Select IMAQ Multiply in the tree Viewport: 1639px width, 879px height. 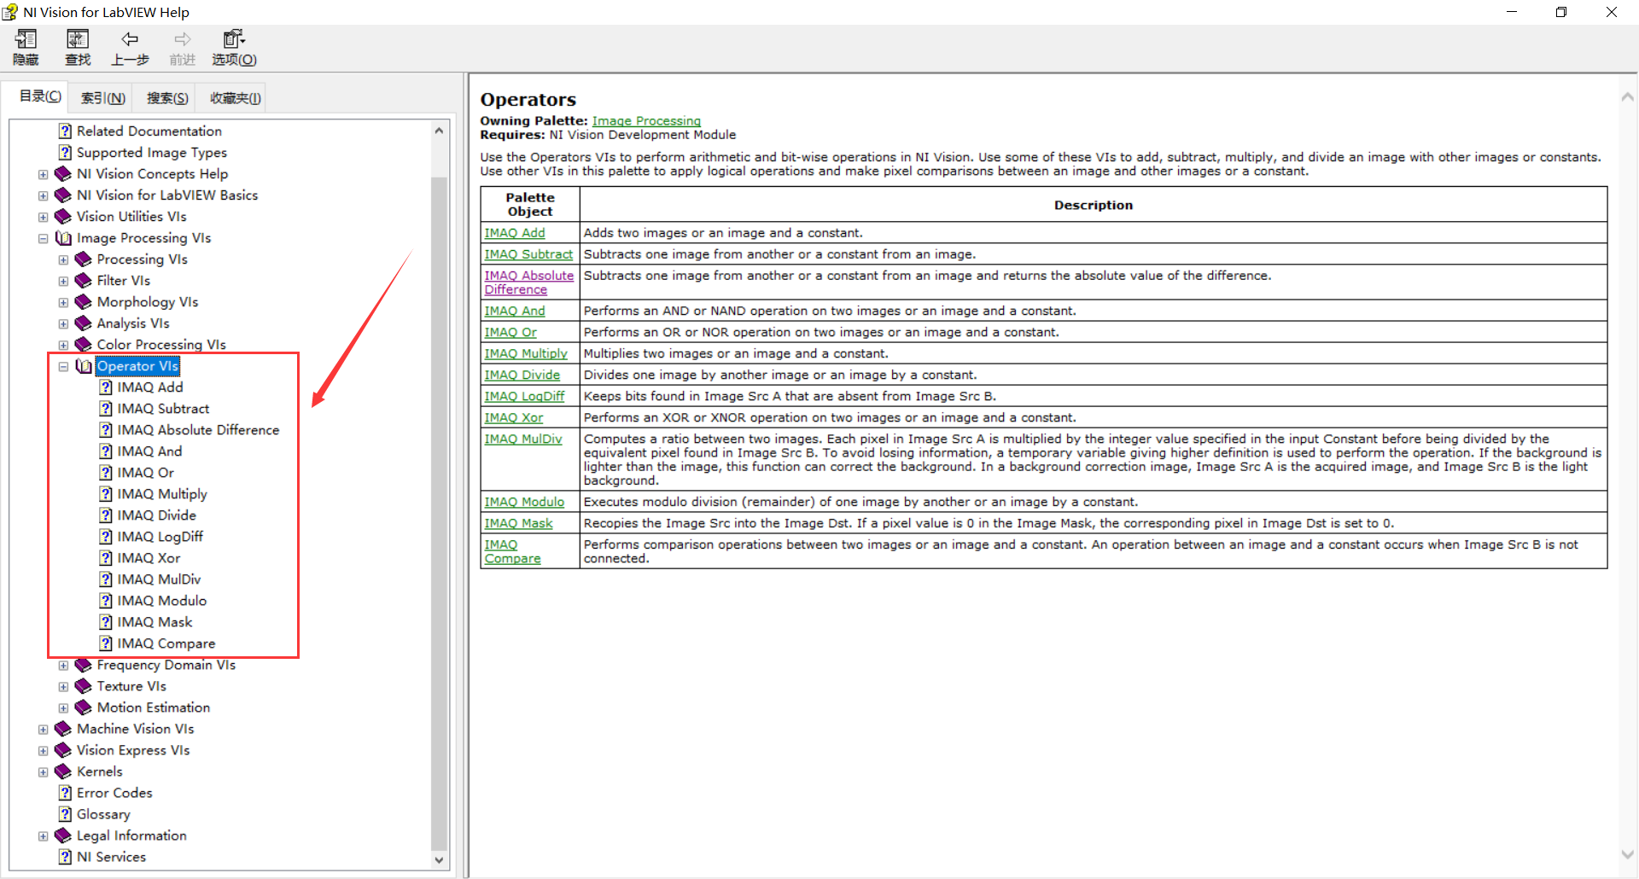(x=162, y=494)
